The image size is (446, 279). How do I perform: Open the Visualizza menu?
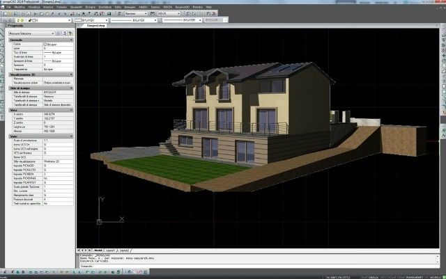(x=34, y=7)
